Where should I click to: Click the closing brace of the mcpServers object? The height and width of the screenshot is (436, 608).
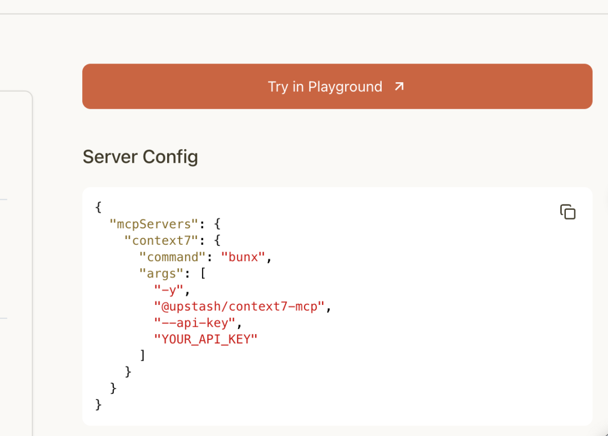[113, 388]
